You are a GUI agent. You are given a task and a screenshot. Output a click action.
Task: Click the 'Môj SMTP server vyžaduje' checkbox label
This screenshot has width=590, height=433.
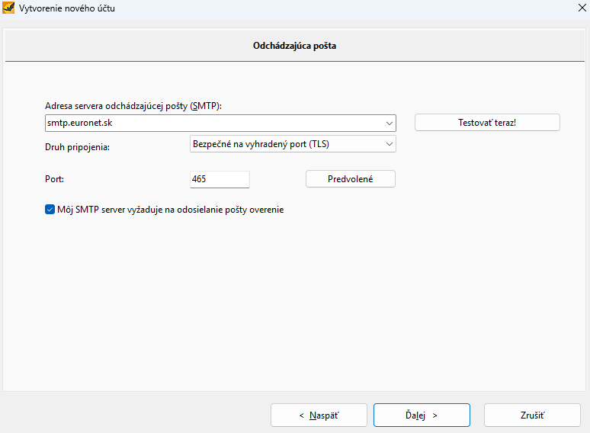(x=171, y=210)
